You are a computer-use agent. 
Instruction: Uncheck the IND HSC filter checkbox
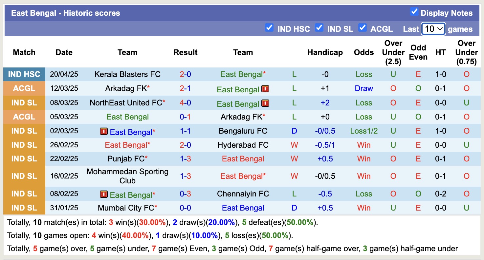point(269,28)
